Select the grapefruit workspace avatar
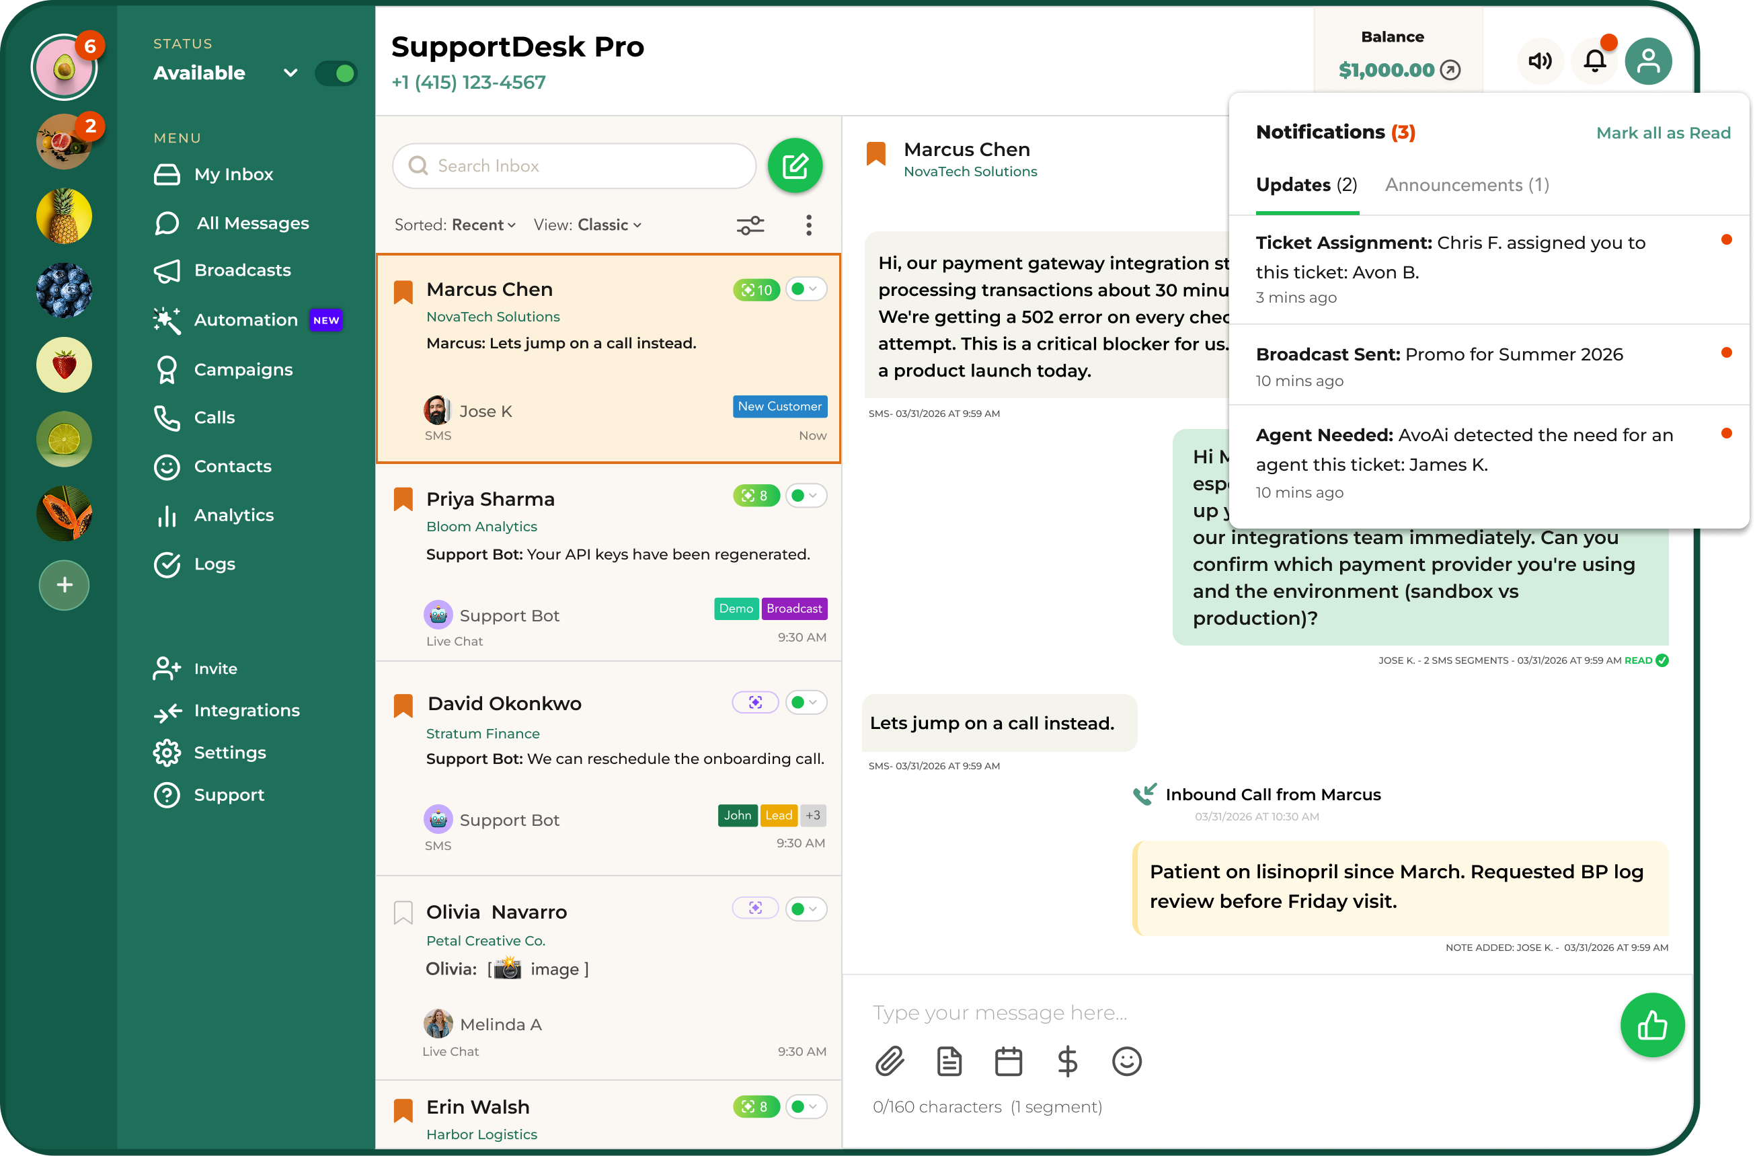Image resolution: width=1755 pixels, height=1156 pixels. click(64, 141)
